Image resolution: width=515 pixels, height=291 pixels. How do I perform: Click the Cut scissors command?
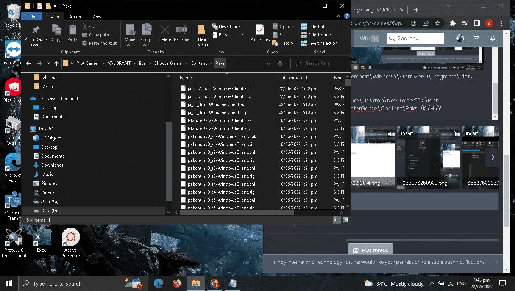point(89,27)
